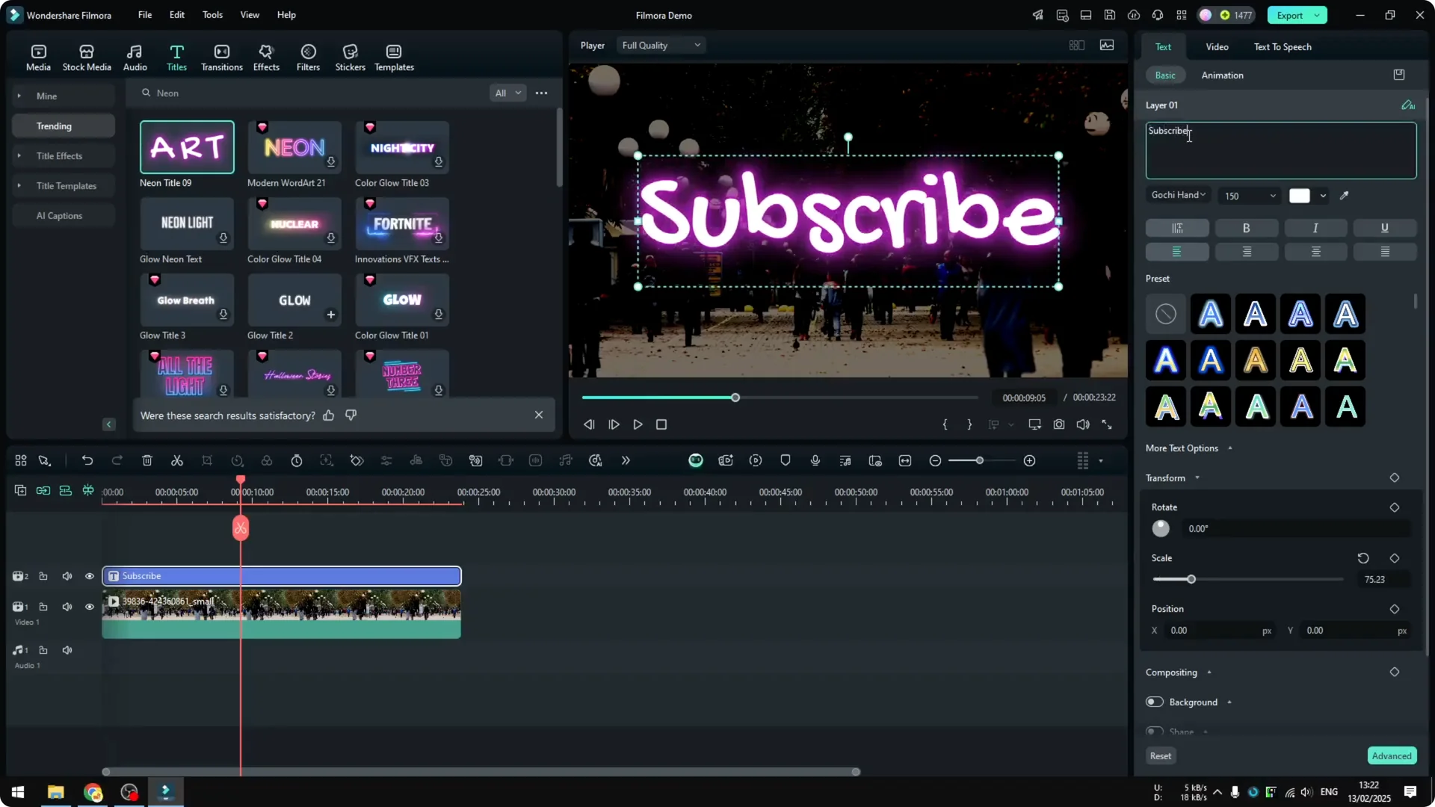Enable the Background compositing toggle
Viewport: 1435px width, 807px height.
click(x=1153, y=702)
